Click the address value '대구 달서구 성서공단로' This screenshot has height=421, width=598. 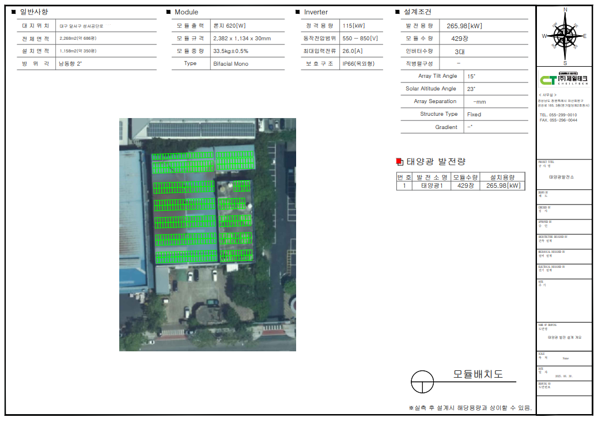coord(81,26)
